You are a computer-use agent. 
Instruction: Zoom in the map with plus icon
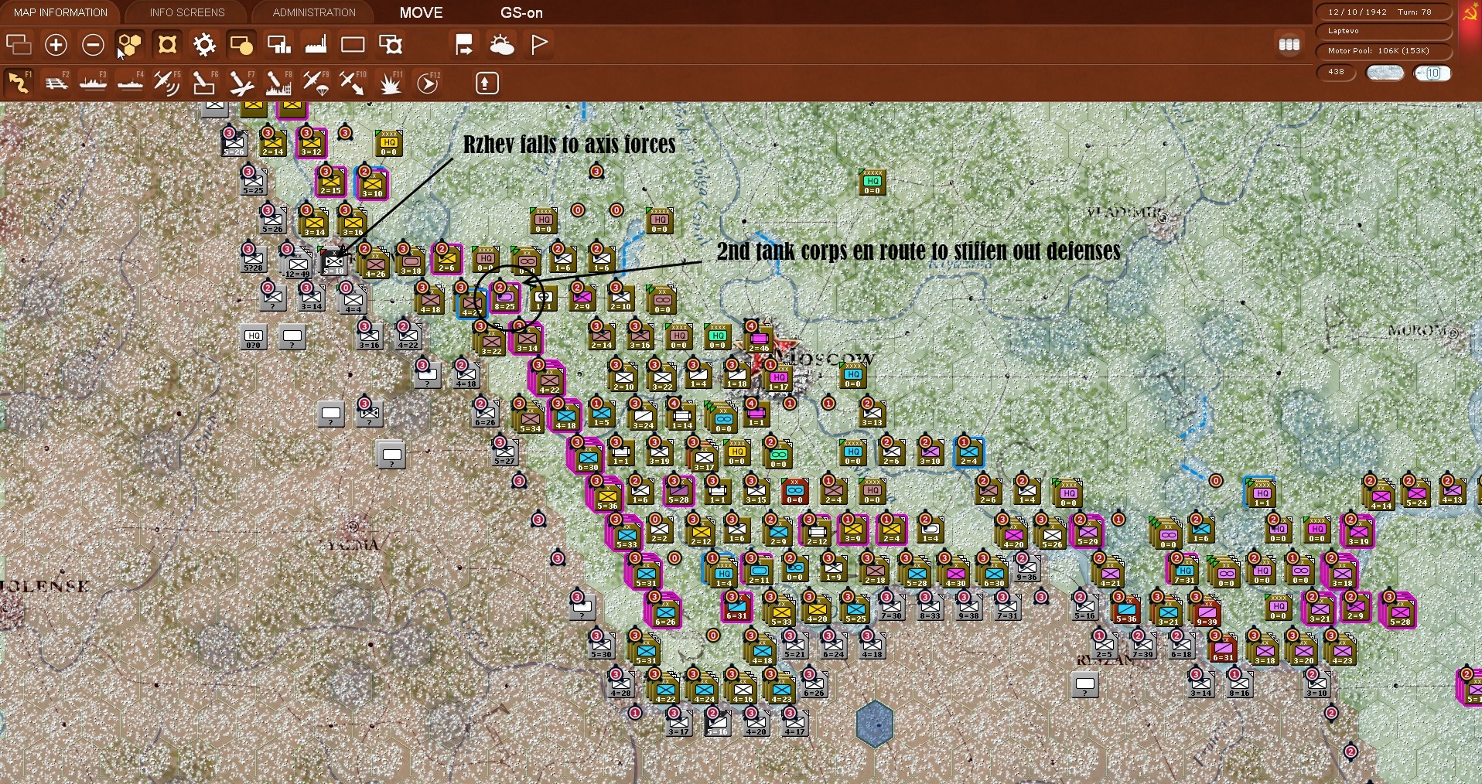coord(56,45)
